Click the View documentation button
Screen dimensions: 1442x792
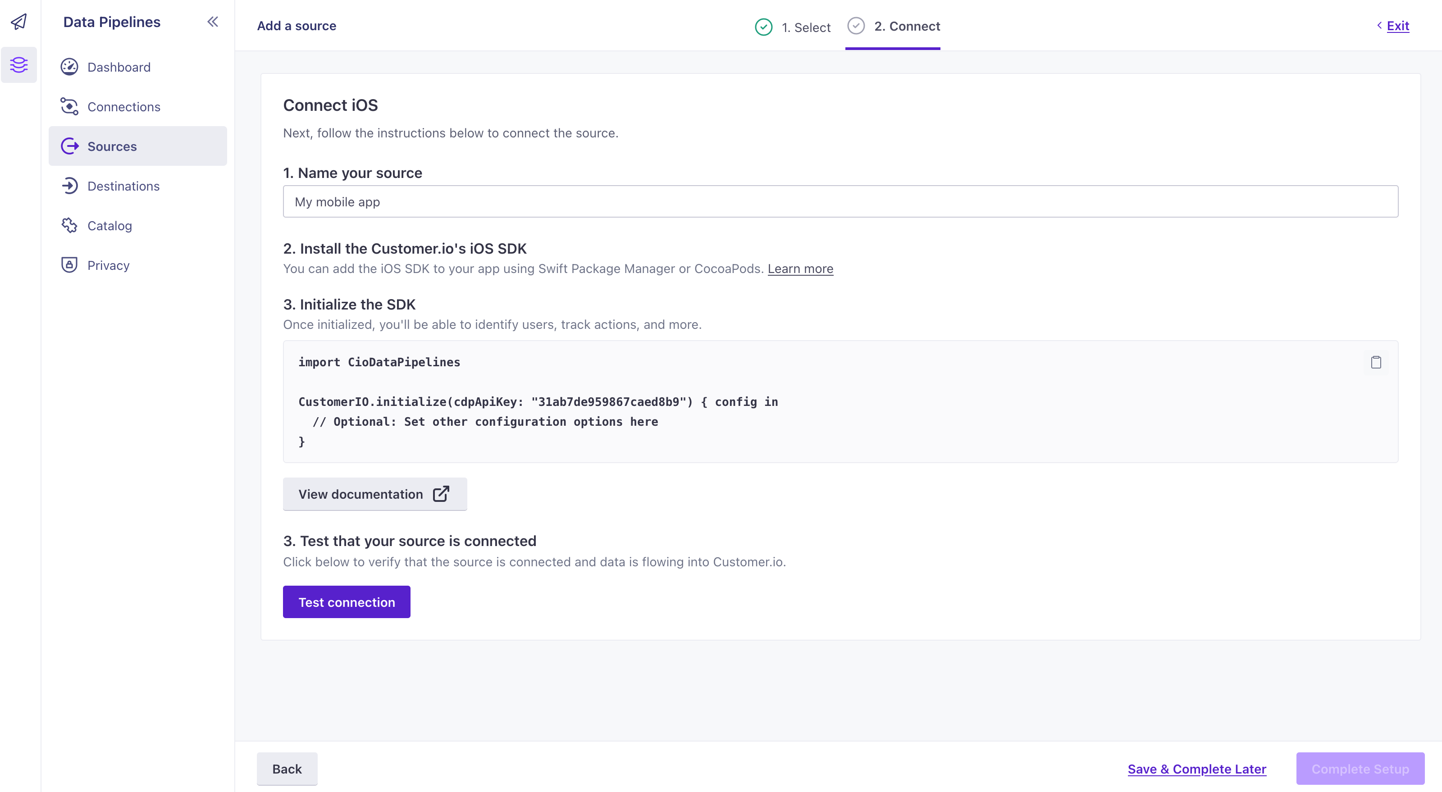(x=374, y=494)
